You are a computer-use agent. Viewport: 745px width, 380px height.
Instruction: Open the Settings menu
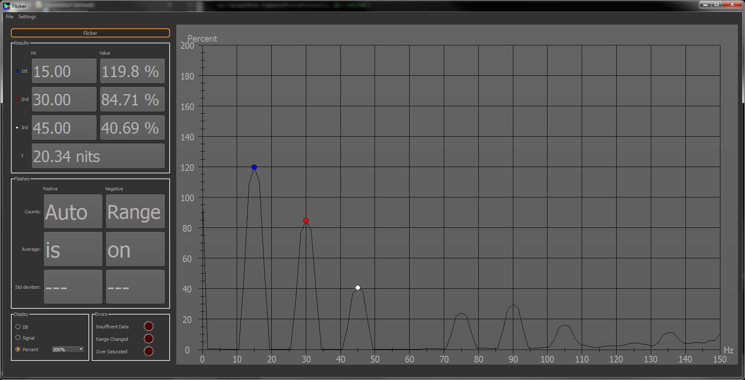click(27, 17)
